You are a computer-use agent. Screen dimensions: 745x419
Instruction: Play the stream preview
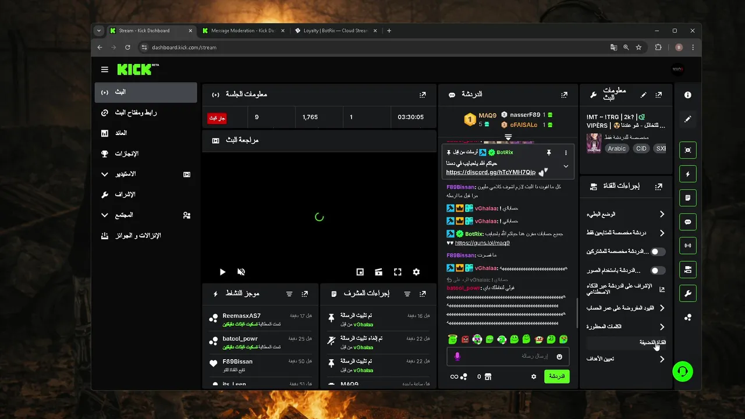(222, 272)
